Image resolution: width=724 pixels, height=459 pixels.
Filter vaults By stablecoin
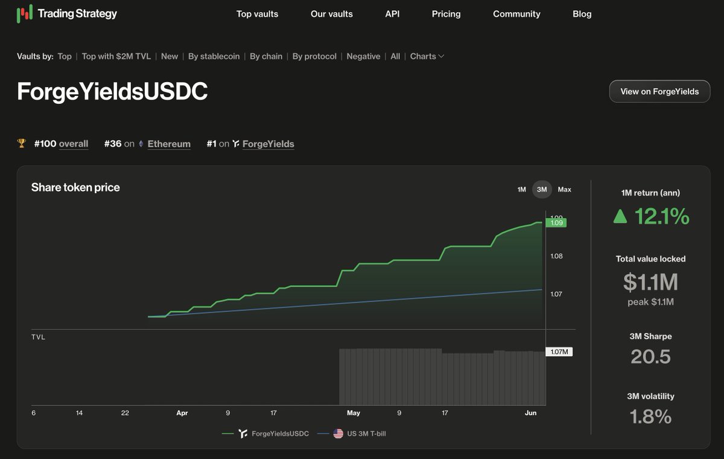click(x=214, y=56)
